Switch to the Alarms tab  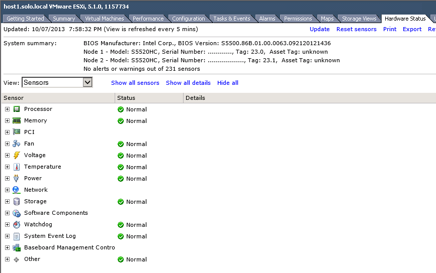click(267, 19)
